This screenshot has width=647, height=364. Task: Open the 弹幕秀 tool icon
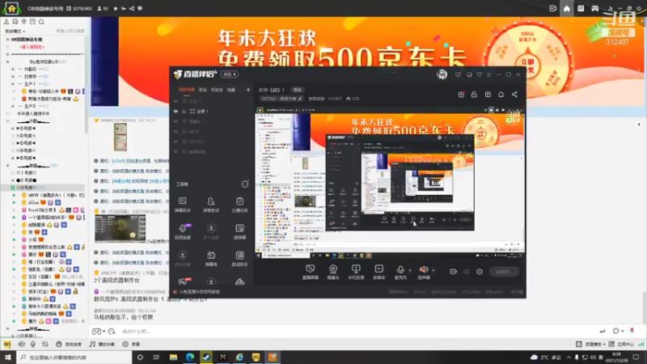pos(211,256)
